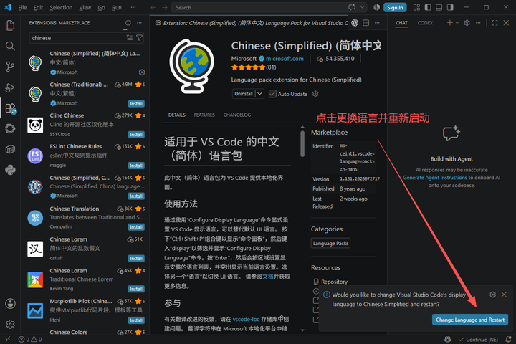Go back using the title bar arrow
This screenshot has width=516, height=344.
(153, 8)
